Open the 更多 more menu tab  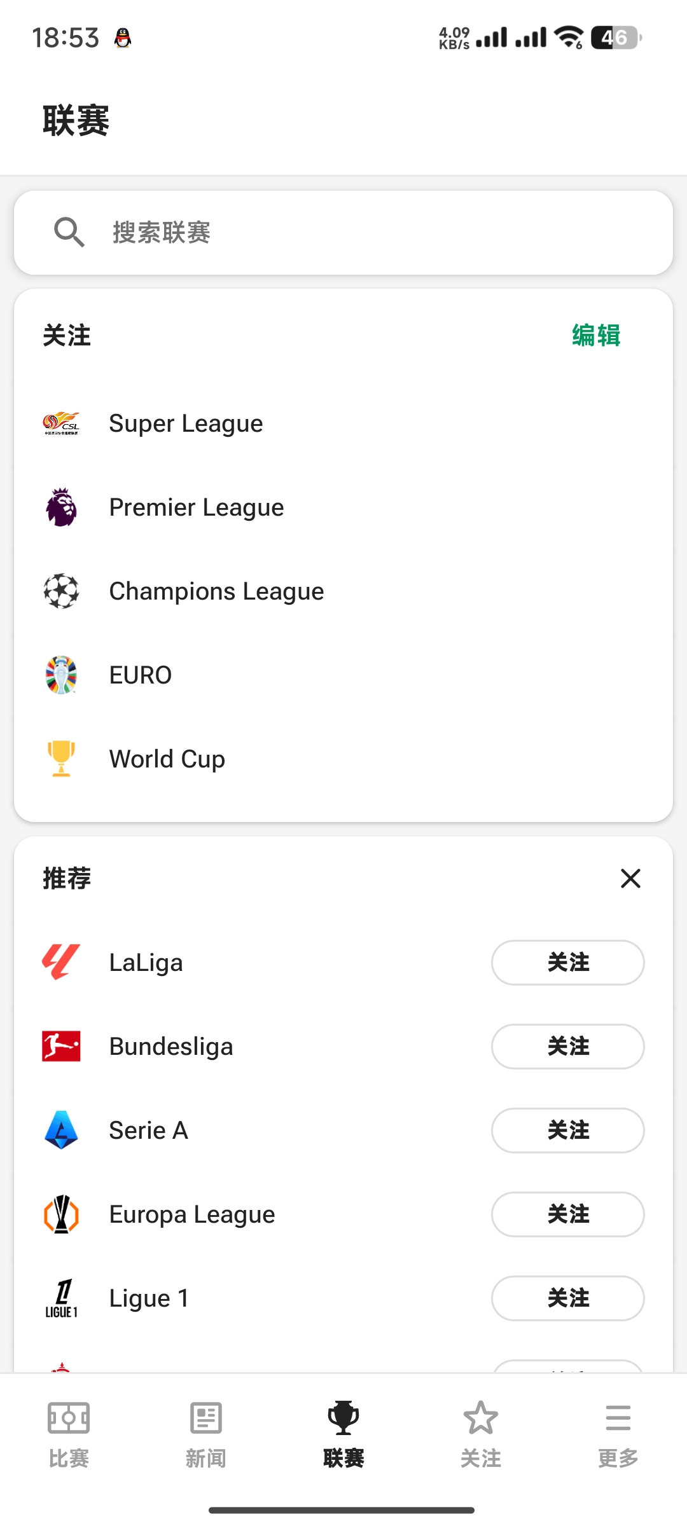[x=618, y=1434]
